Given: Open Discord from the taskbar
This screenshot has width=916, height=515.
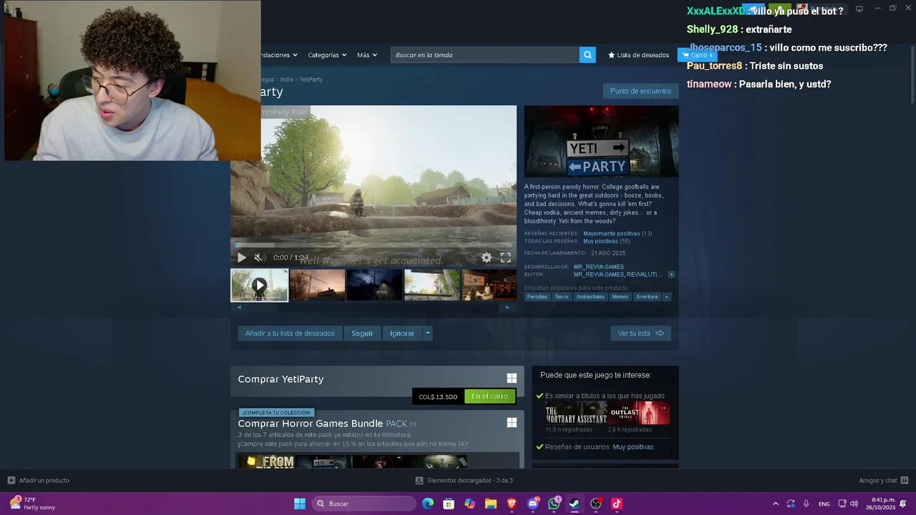Looking at the screenshot, I should [x=533, y=504].
